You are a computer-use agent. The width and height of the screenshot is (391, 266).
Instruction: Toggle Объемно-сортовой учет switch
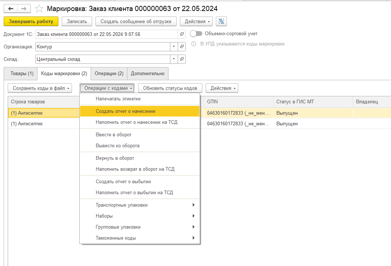pyautogui.click(x=196, y=34)
